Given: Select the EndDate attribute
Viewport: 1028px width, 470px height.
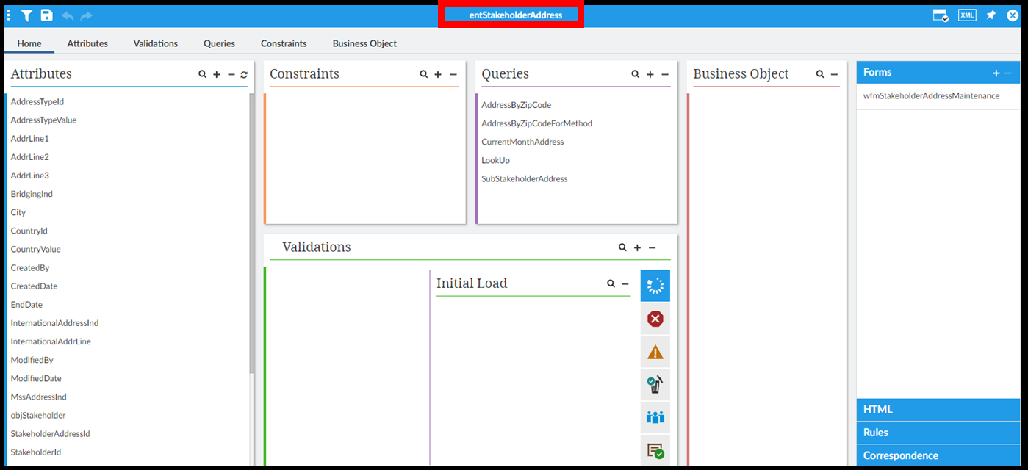Looking at the screenshot, I should coord(26,304).
